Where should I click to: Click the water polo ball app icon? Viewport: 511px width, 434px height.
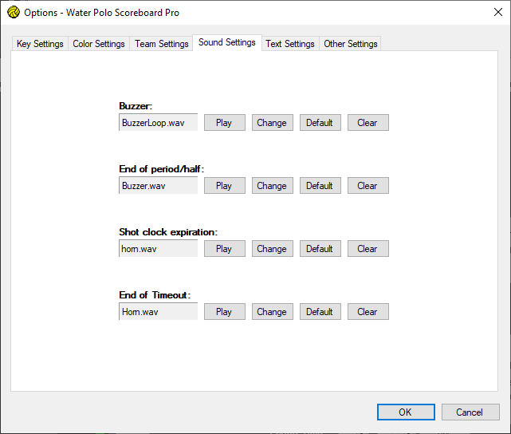pos(13,13)
